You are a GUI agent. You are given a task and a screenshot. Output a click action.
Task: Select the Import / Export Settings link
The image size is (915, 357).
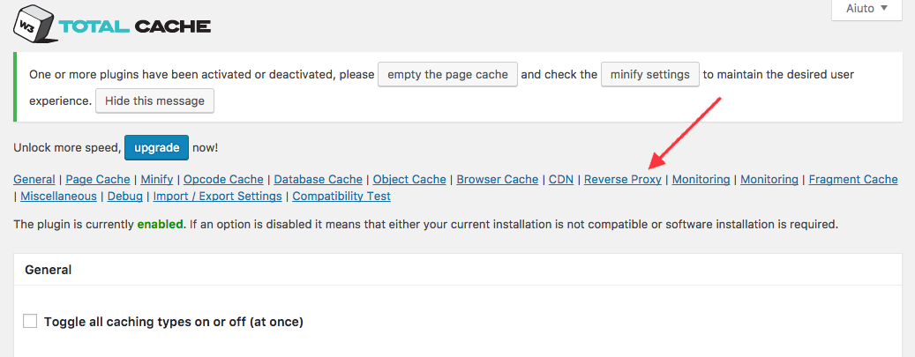click(x=217, y=197)
